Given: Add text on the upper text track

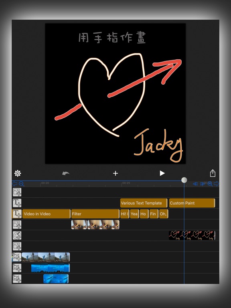Looking at the screenshot, I should tap(17, 203).
